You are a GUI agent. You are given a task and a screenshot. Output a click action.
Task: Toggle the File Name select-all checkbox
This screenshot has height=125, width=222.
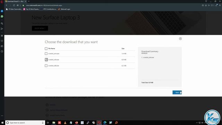(x=46, y=49)
